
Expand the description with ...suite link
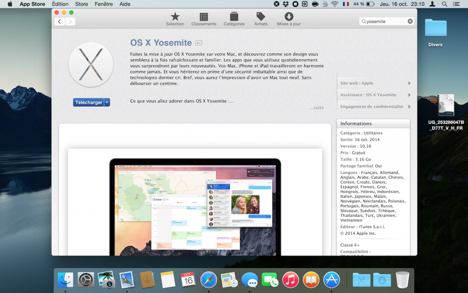tap(317, 108)
